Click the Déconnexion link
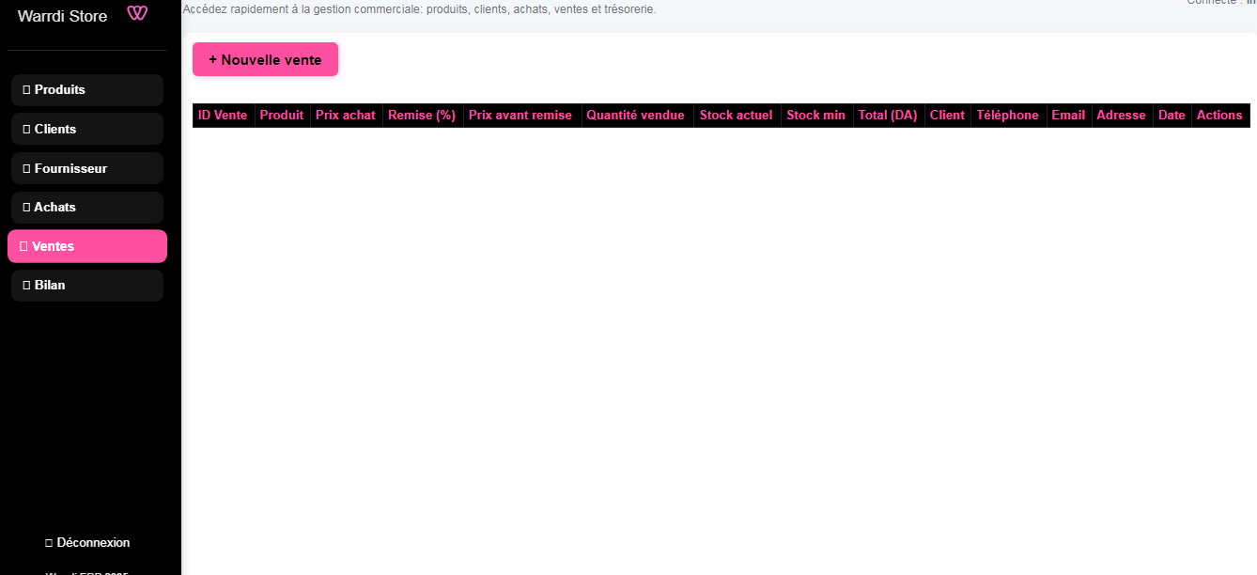This screenshot has width=1257, height=575. (x=93, y=542)
